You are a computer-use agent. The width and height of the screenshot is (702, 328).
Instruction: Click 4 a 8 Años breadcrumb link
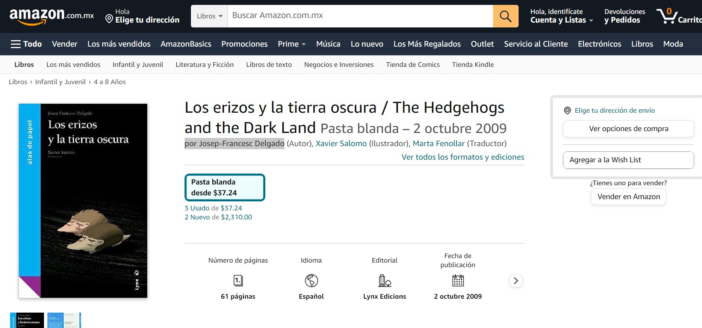(x=110, y=82)
